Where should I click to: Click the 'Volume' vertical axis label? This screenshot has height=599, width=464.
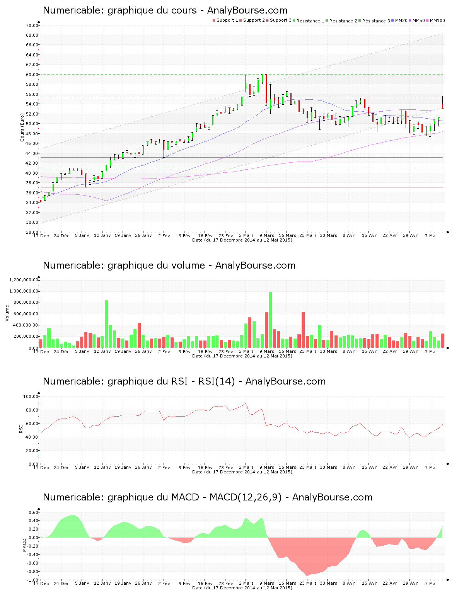tap(7, 313)
